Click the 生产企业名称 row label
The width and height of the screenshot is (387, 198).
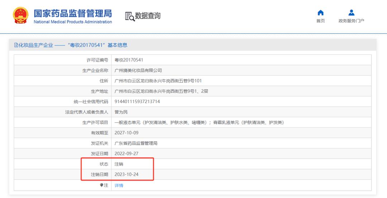click(x=95, y=71)
